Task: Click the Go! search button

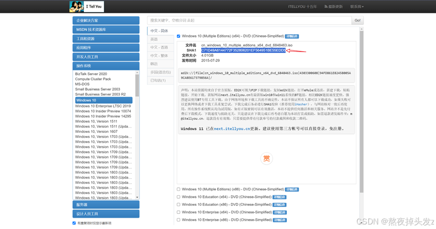Action: tap(357, 20)
